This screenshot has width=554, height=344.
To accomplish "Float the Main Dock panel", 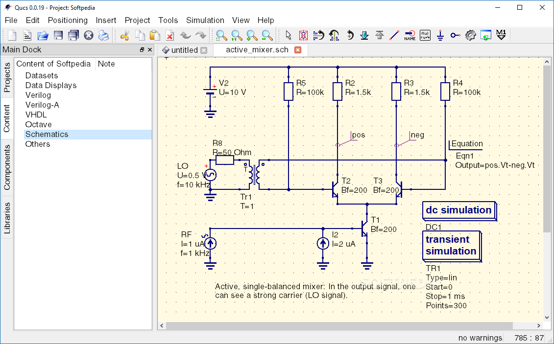I will [x=142, y=50].
